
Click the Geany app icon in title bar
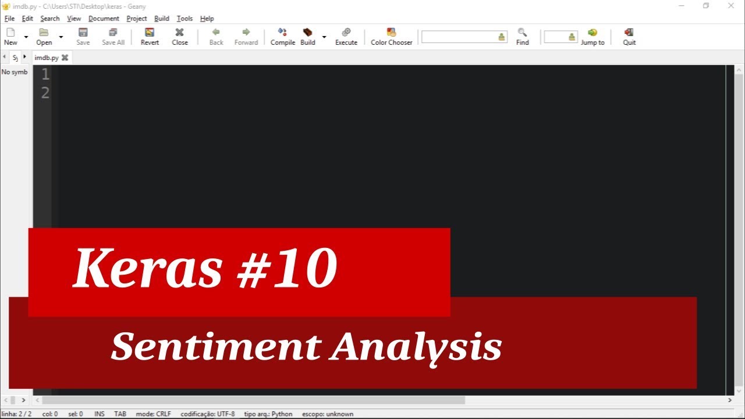(x=6, y=6)
